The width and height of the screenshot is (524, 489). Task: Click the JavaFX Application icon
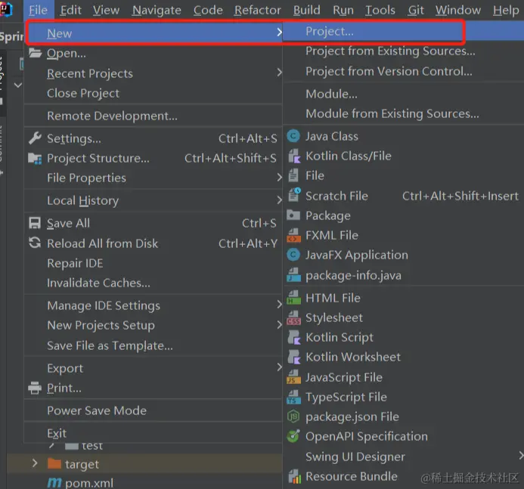tap(293, 255)
